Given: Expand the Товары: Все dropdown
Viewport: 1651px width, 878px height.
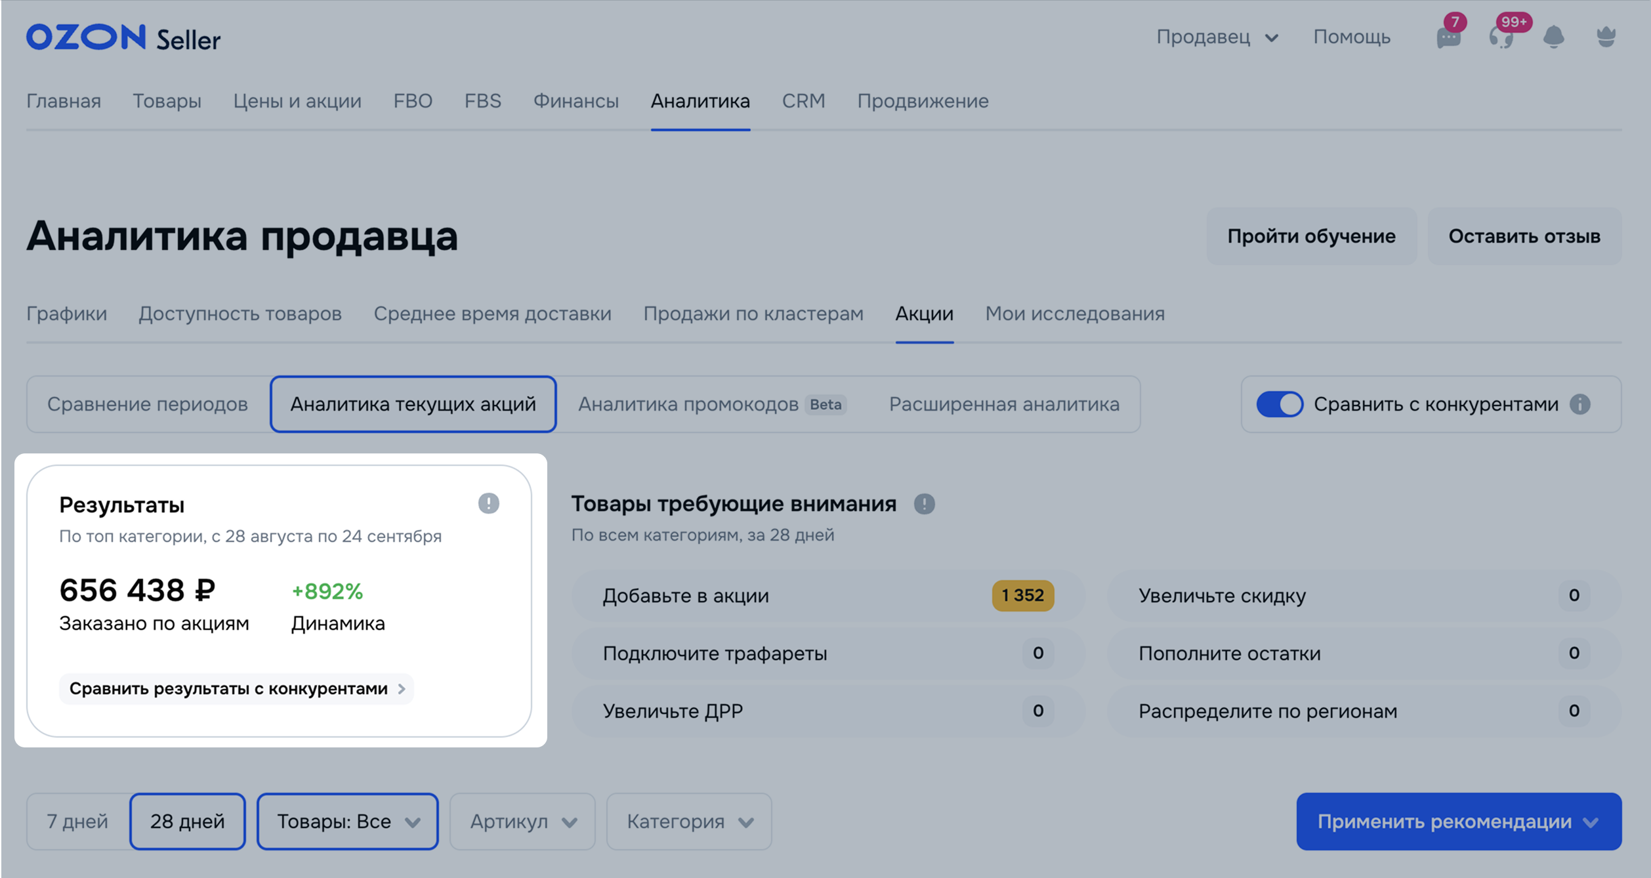Looking at the screenshot, I should click(347, 821).
